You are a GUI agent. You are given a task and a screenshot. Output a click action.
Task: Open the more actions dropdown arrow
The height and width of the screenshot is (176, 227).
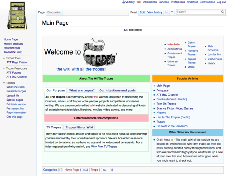pyautogui.click(x=172, y=12)
